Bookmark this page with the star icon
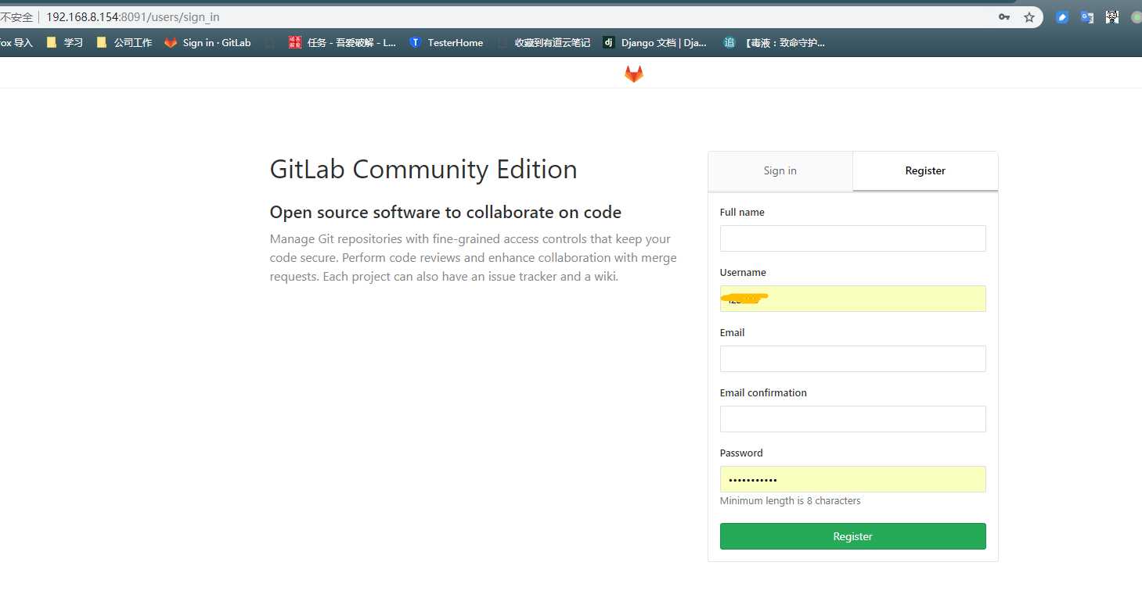This screenshot has height=616, width=1142. tap(1029, 16)
